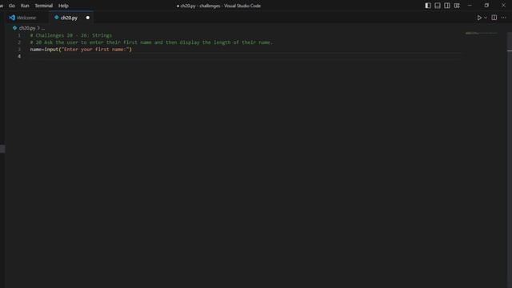Viewport: 512px width, 288px height.
Task: Open run options dropdown arrow
Action: 486,18
